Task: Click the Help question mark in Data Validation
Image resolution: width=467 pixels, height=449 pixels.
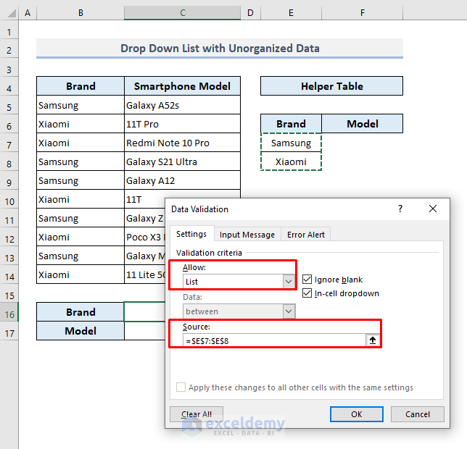Action: click(x=400, y=209)
